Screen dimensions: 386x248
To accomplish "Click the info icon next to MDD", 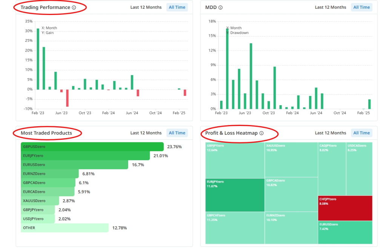I will pos(221,8).
